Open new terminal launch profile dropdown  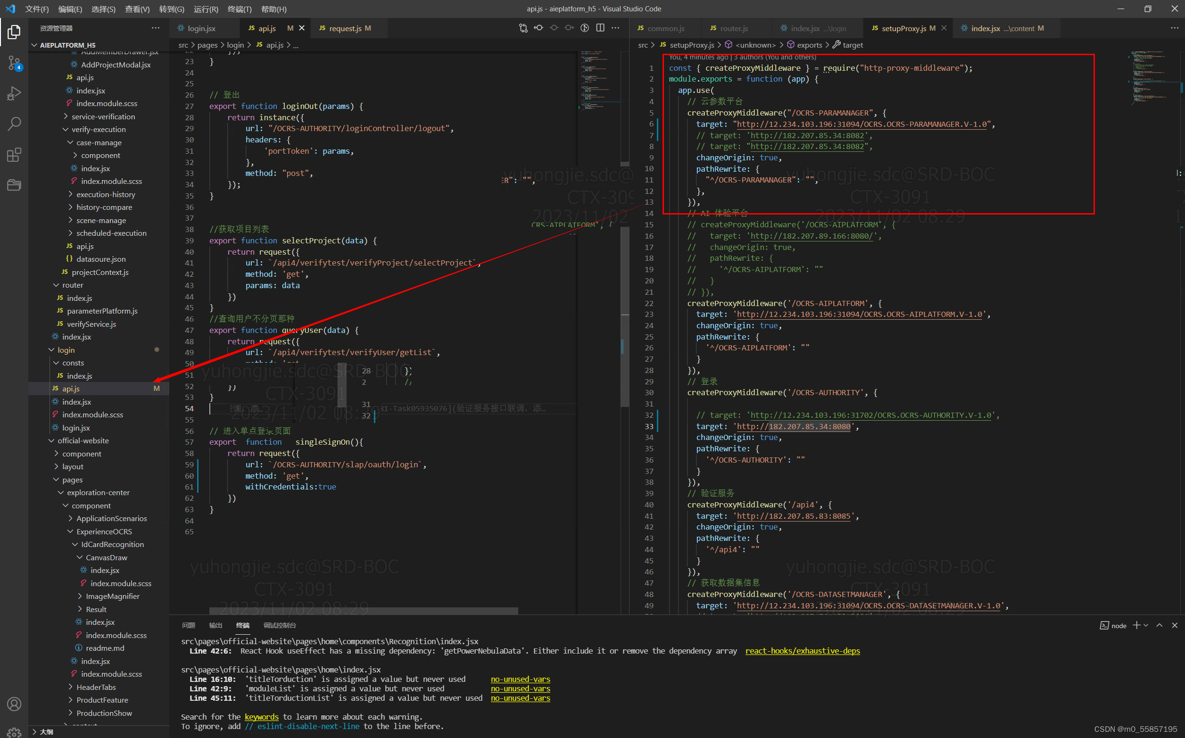coord(1146,625)
